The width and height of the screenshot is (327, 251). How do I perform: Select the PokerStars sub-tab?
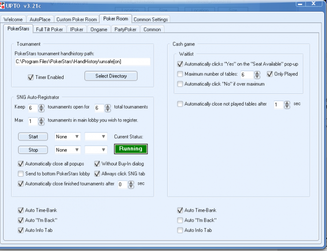click(18, 29)
